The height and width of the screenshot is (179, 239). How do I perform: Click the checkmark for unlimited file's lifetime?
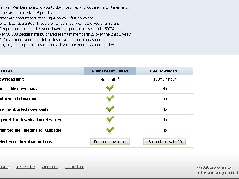(110, 130)
